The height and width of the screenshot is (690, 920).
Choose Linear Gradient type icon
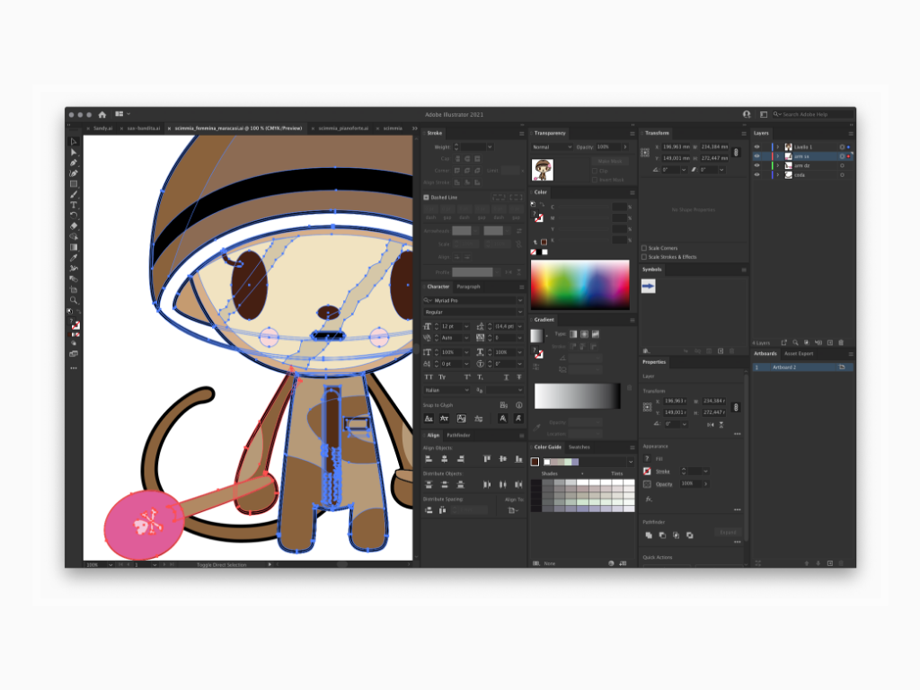(x=573, y=334)
